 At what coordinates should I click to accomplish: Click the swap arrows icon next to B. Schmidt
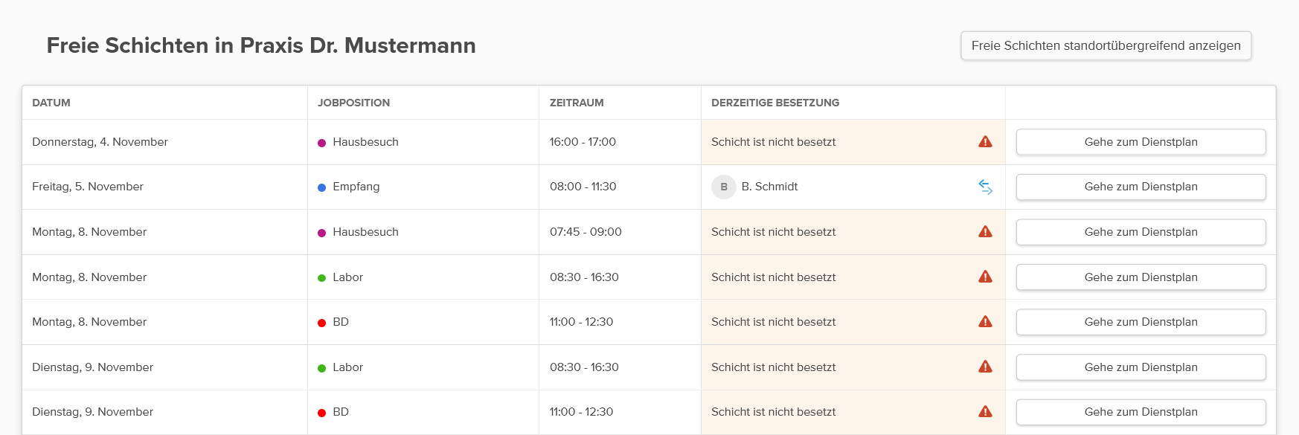[x=985, y=187]
